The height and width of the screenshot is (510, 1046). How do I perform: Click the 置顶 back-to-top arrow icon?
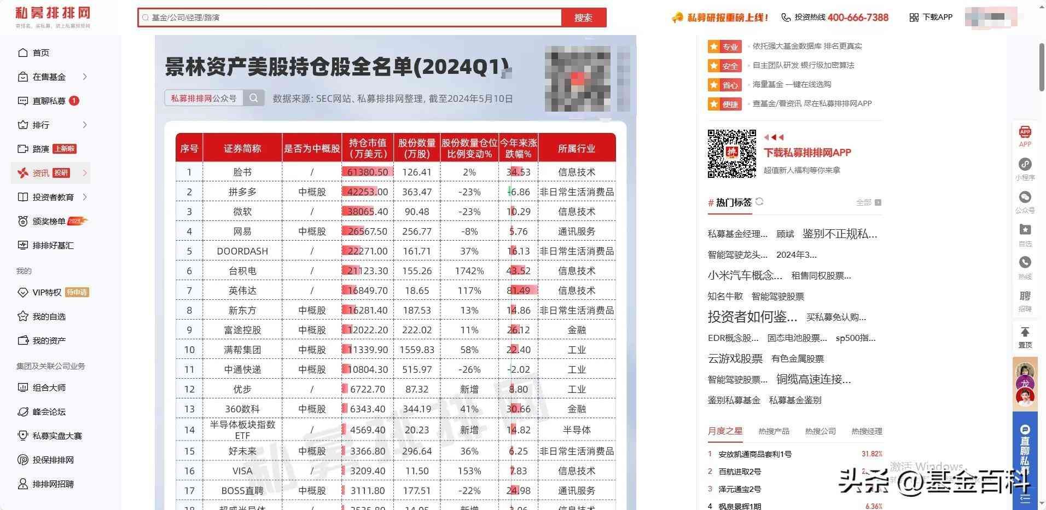pos(1025,333)
